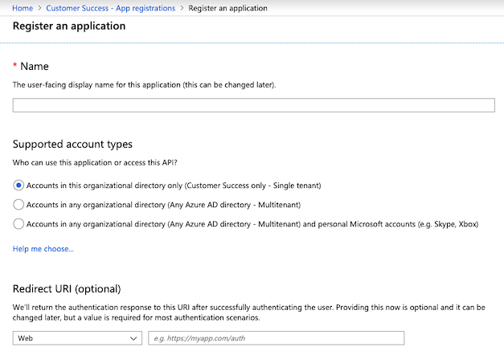504x351 pixels.
Task: Click the Redirect URI input field
Action: pos(276,338)
